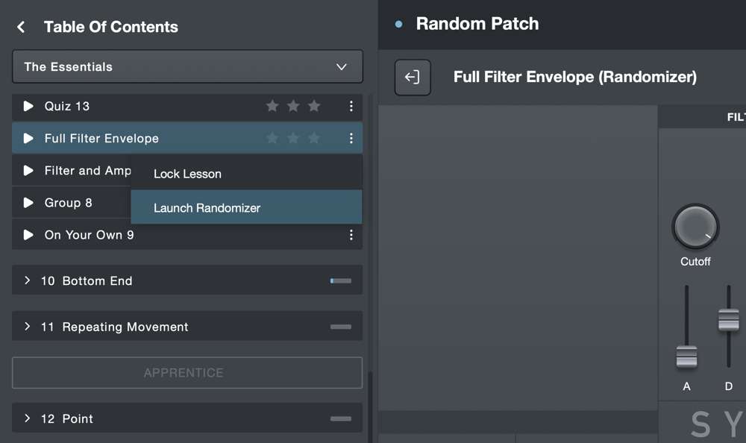Open Quiz 13 three-dot options menu

click(351, 106)
